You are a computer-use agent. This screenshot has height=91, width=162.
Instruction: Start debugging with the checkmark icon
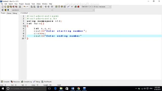coord(68,7)
